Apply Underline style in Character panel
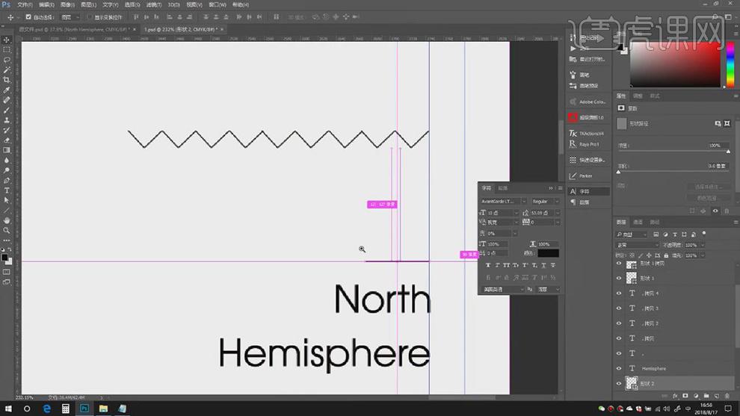 coord(543,266)
